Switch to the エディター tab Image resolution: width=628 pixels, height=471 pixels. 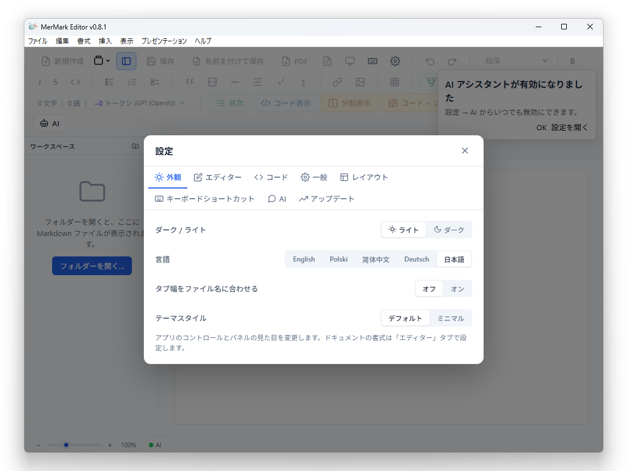pyautogui.click(x=217, y=177)
